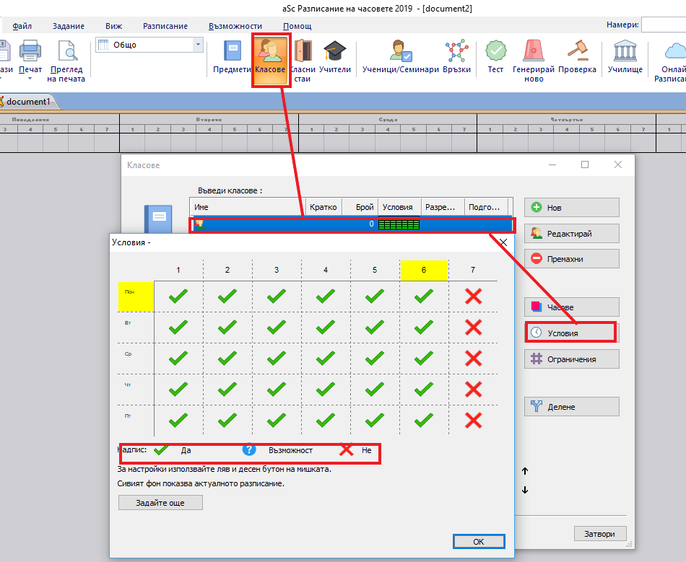686x562 pixels.
Task: Open the Разписание menu
Action: [165, 26]
